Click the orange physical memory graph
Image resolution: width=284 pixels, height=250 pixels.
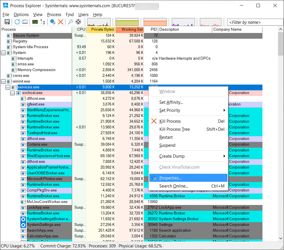tap(155, 22)
